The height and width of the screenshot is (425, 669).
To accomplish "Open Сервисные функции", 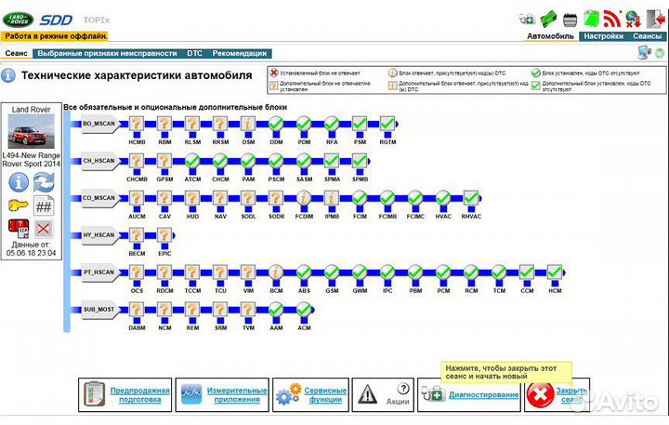I will [325, 395].
